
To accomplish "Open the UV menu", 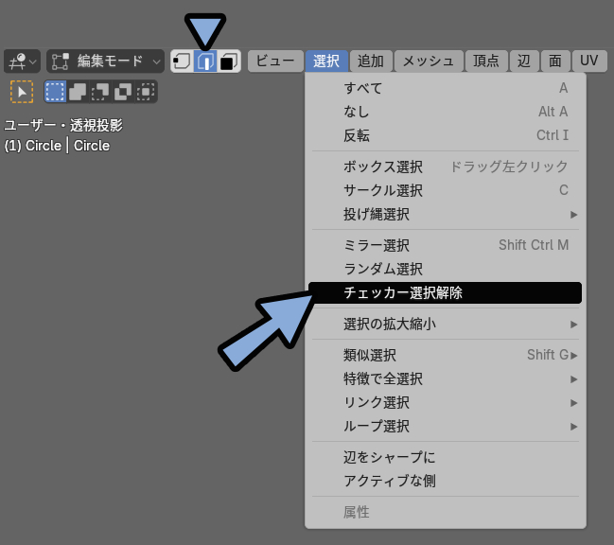I will coord(589,62).
